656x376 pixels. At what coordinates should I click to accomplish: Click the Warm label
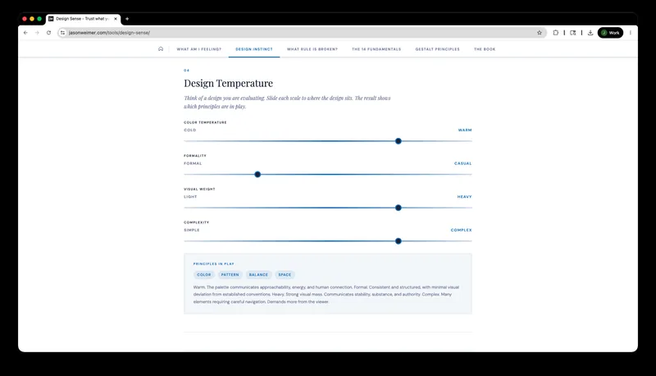(465, 131)
